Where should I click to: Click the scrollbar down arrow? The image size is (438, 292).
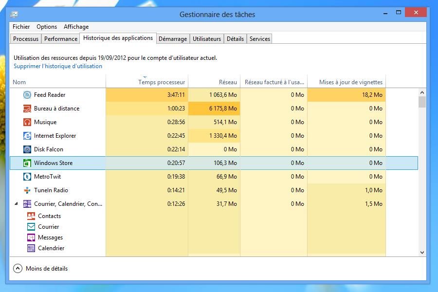422,253
